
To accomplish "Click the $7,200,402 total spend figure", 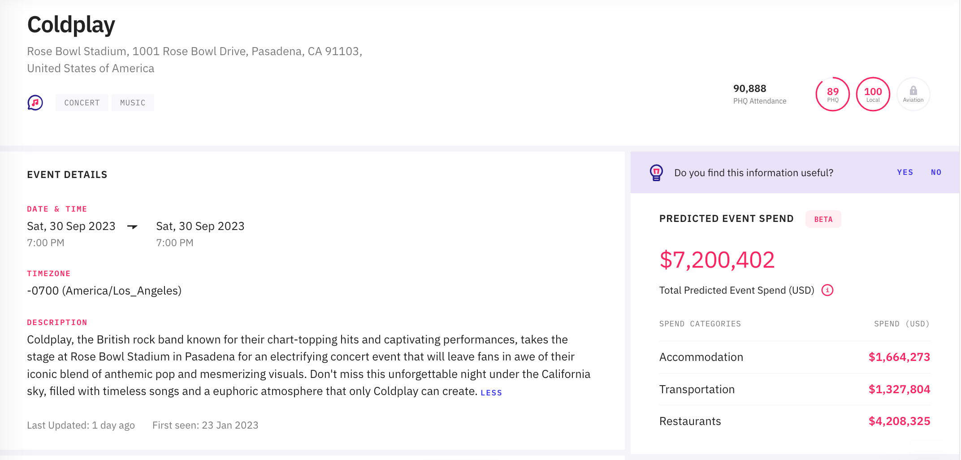I will click(717, 260).
